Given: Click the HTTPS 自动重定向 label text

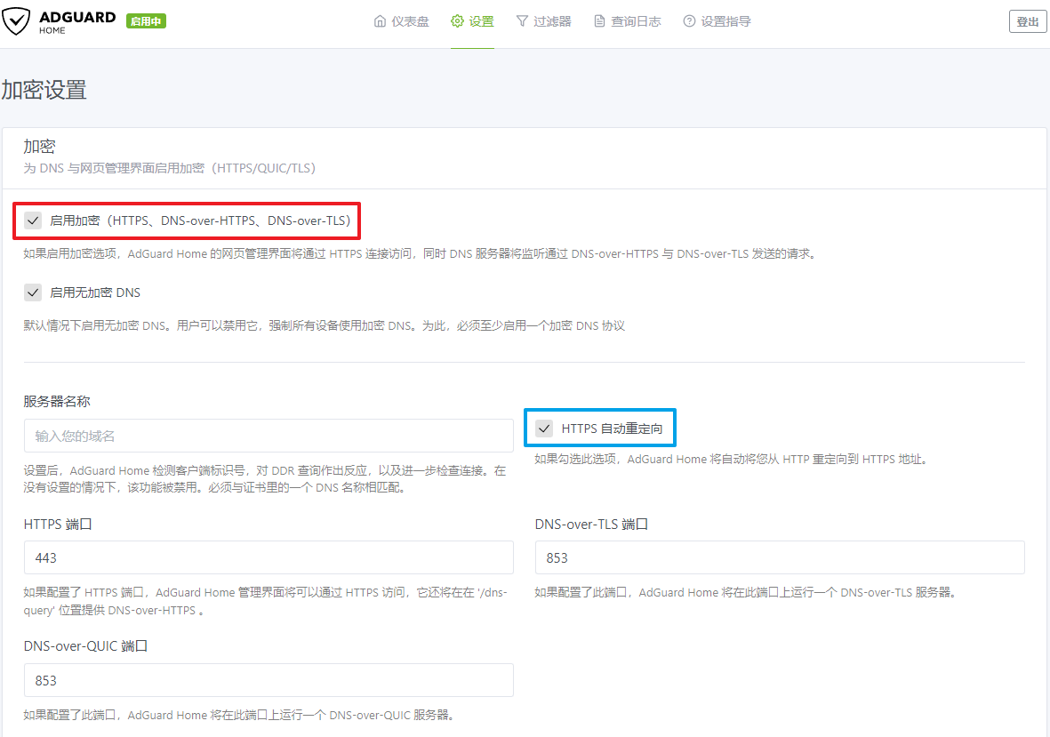Looking at the screenshot, I should (612, 429).
